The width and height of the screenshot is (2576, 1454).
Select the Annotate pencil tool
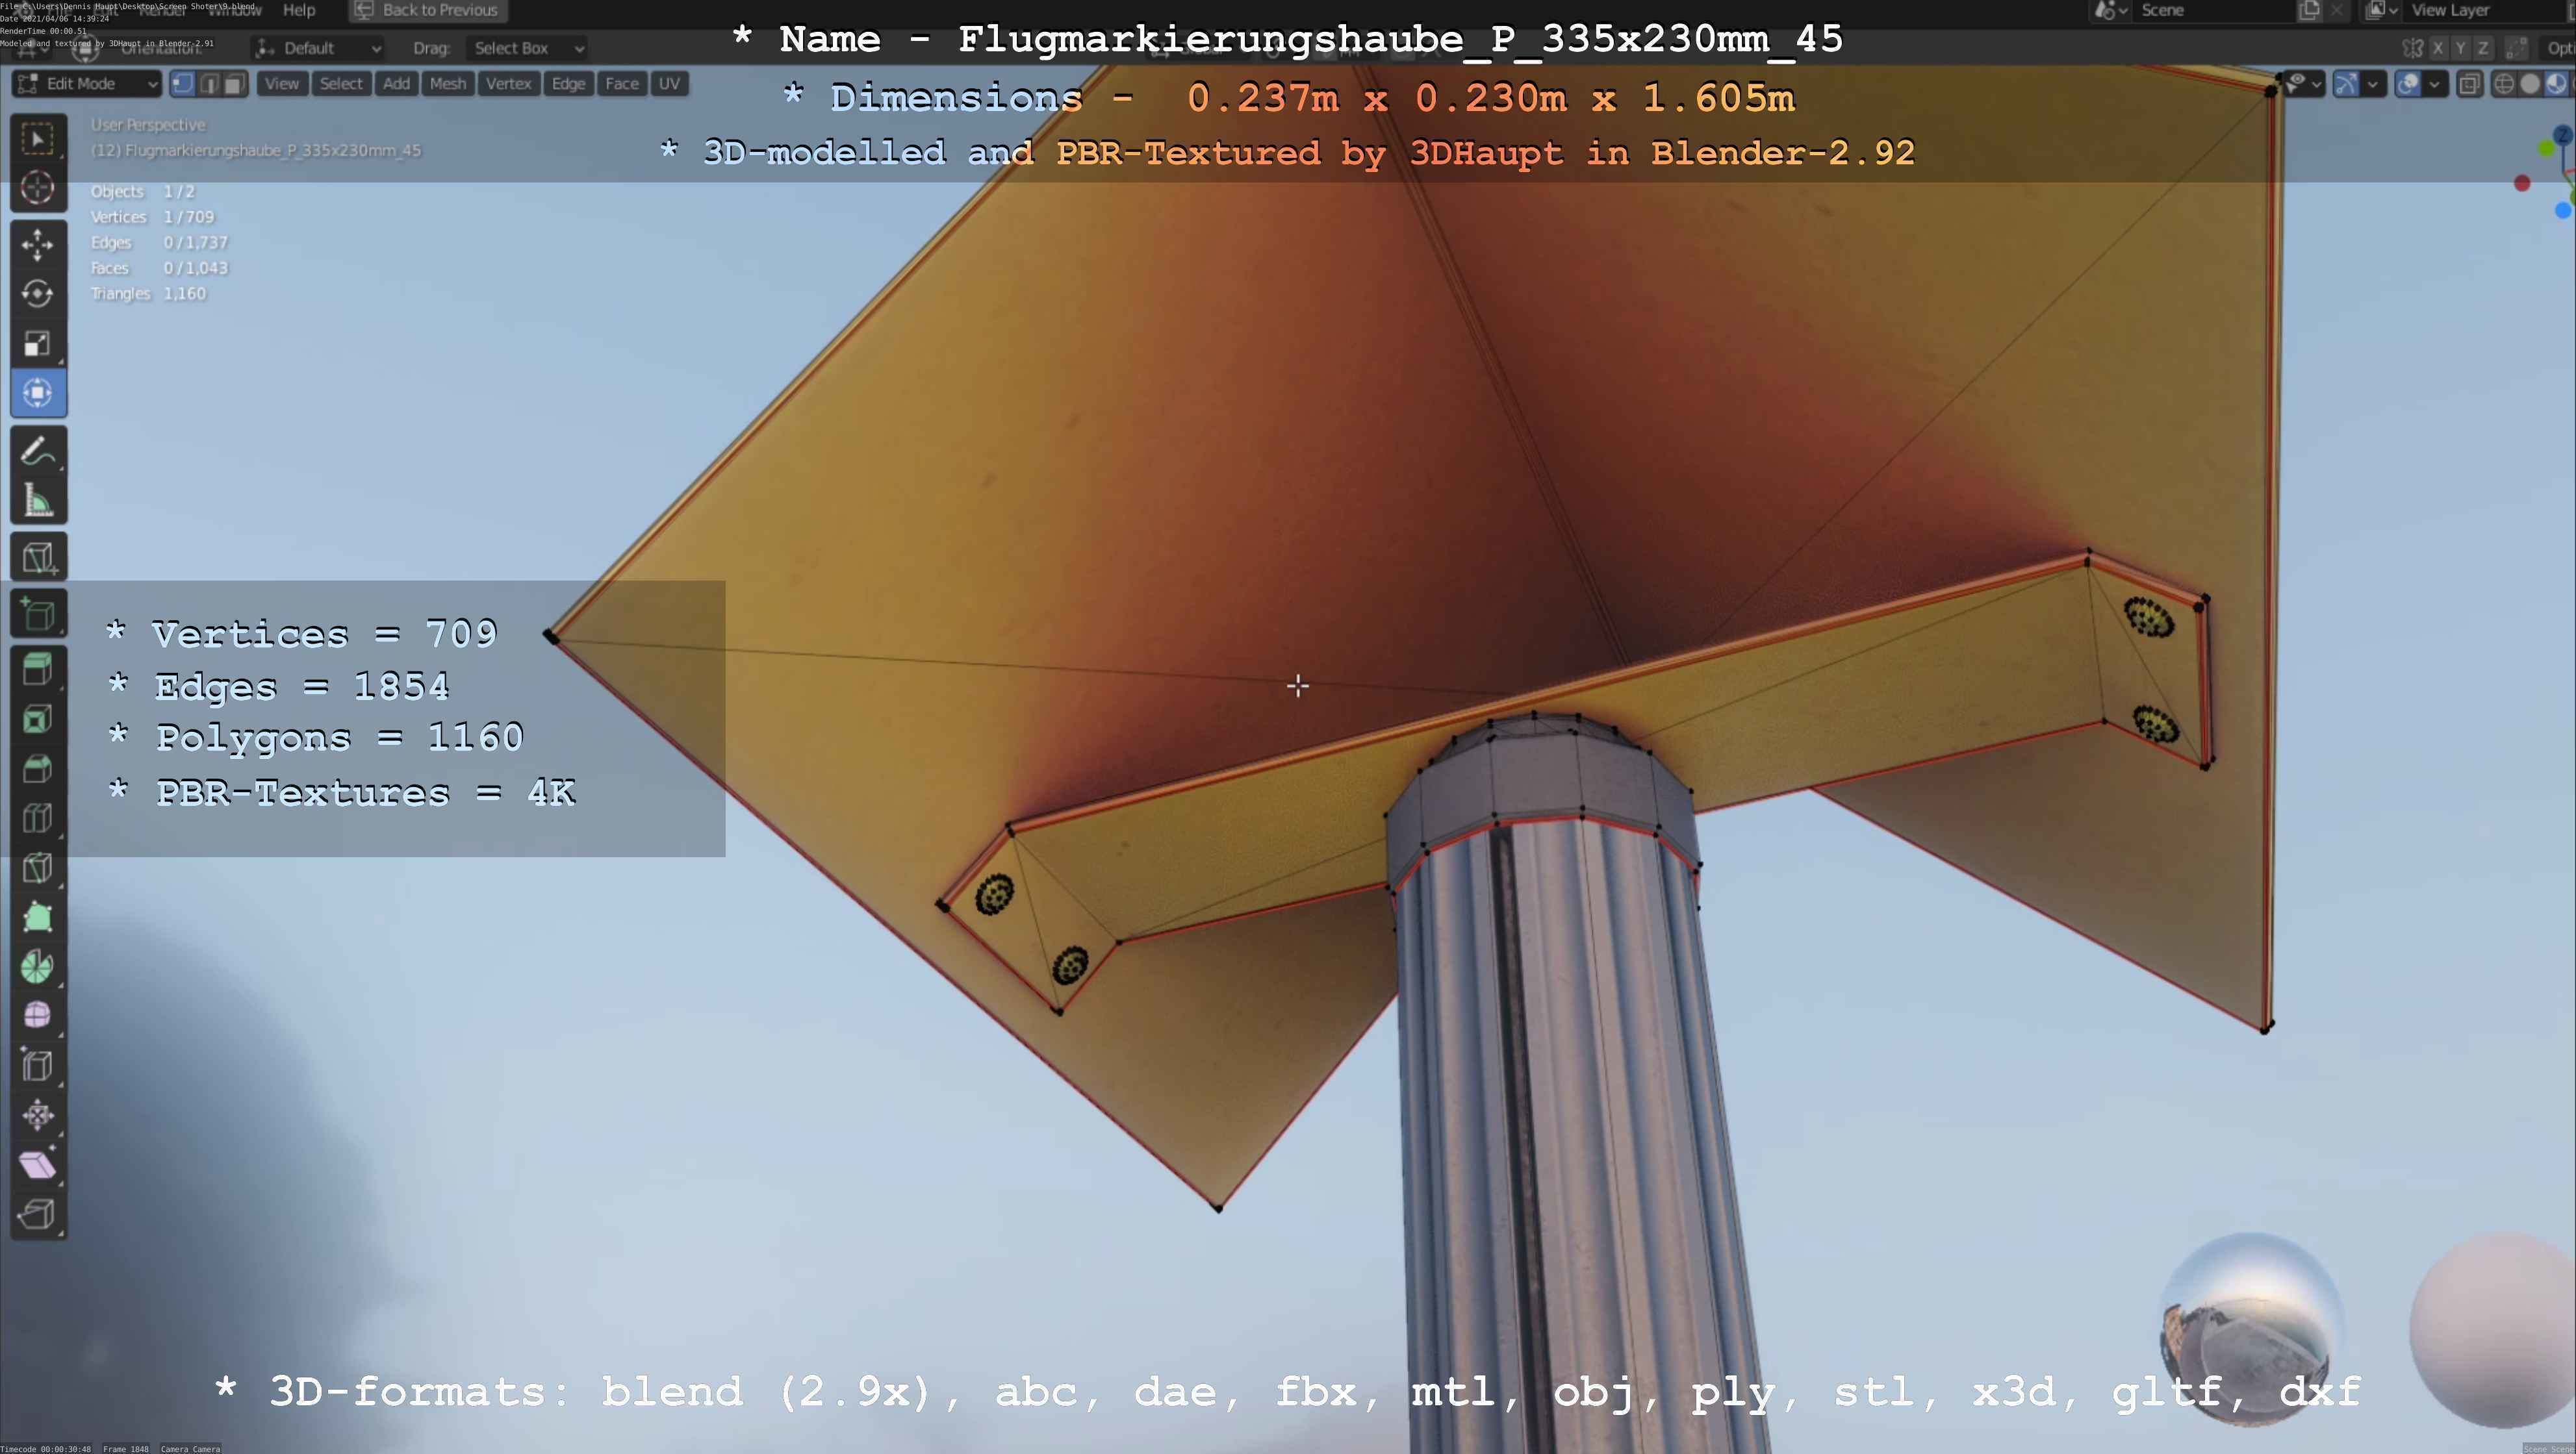[x=38, y=451]
